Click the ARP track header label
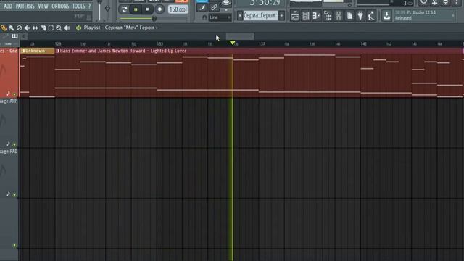The width and height of the screenshot is (464, 261). coord(9,101)
